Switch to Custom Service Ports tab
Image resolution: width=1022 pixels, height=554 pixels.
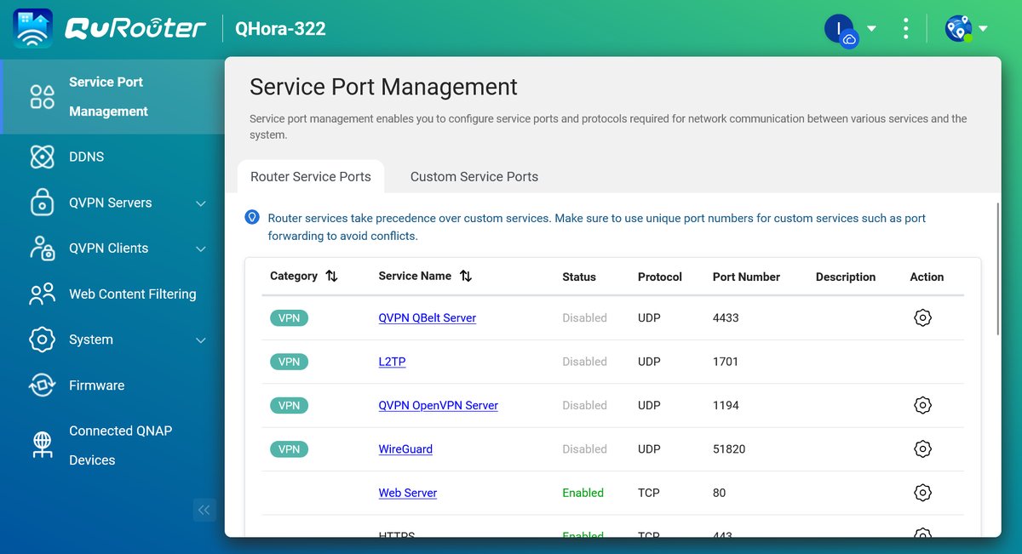click(474, 177)
